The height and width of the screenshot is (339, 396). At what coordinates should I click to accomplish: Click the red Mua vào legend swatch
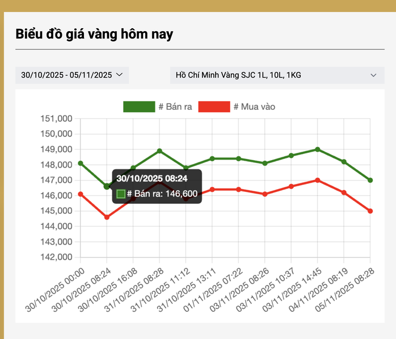pos(214,107)
